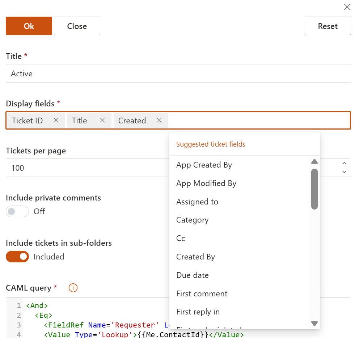Viewport: 359px width, 338px height.
Task: Remove the Title display field tag
Action: click(102, 120)
